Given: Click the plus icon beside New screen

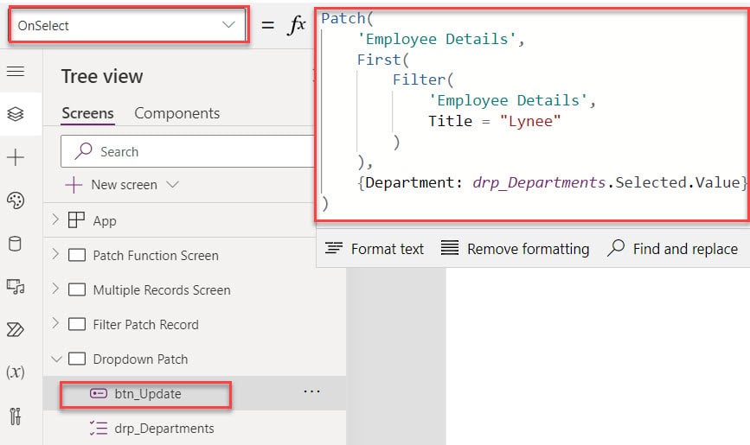Looking at the screenshot, I should [x=74, y=185].
